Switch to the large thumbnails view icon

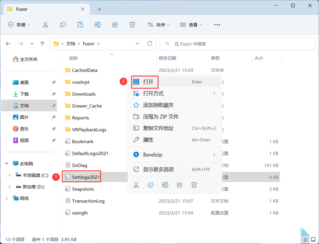click(314, 240)
